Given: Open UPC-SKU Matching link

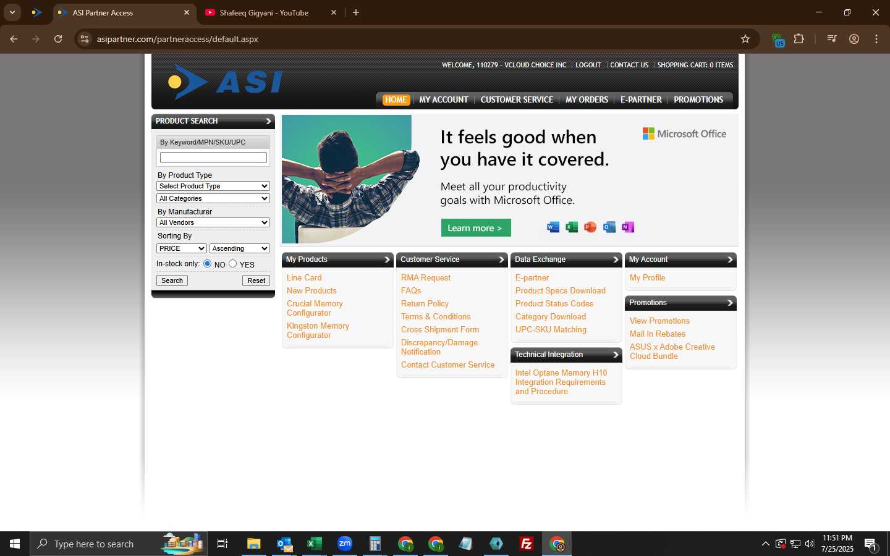Looking at the screenshot, I should (x=551, y=330).
